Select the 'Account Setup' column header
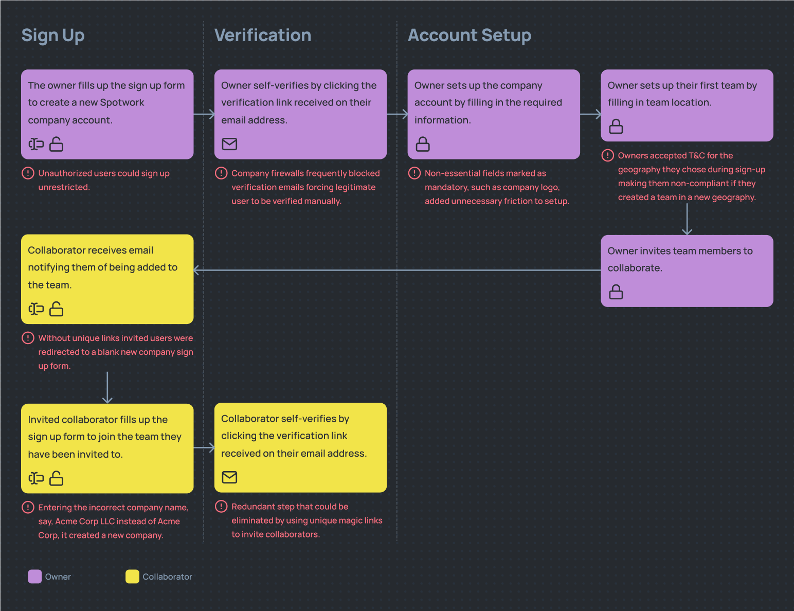 coord(470,35)
